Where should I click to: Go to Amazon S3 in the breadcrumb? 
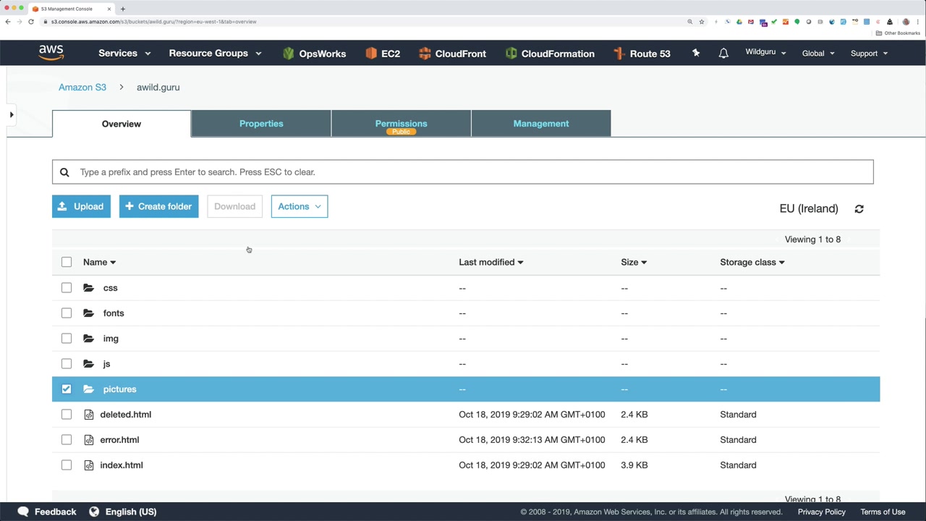point(82,87)
